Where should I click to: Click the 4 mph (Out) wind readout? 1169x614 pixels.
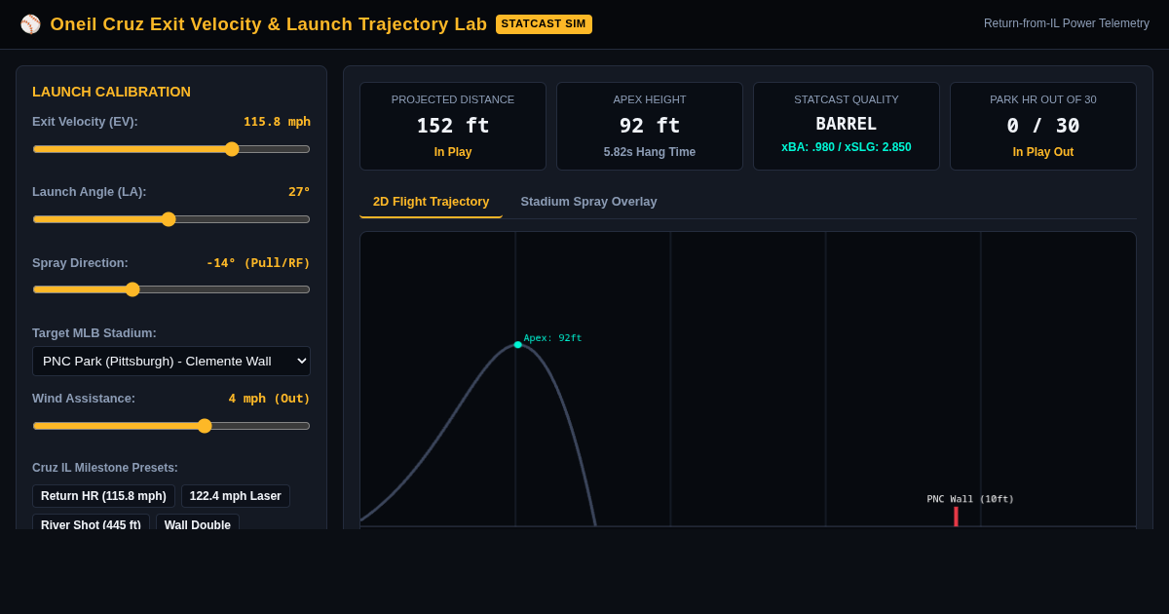click(x=269, y=399)
